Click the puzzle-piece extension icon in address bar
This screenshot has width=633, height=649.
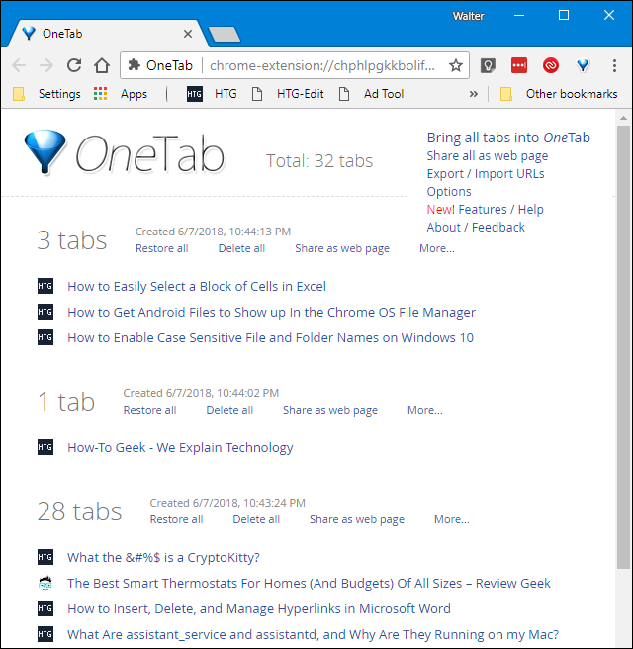coord(134,65)
